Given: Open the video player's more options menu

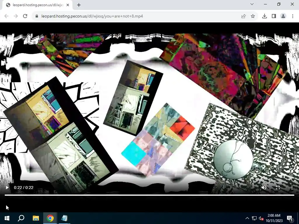Looking at the screenshot, I should click(x=292, y=188).
